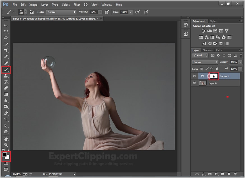The height and width of the screenshot is (178, 245).
Task: Pick the Lasso tool
Action: [x=6, y=38]
